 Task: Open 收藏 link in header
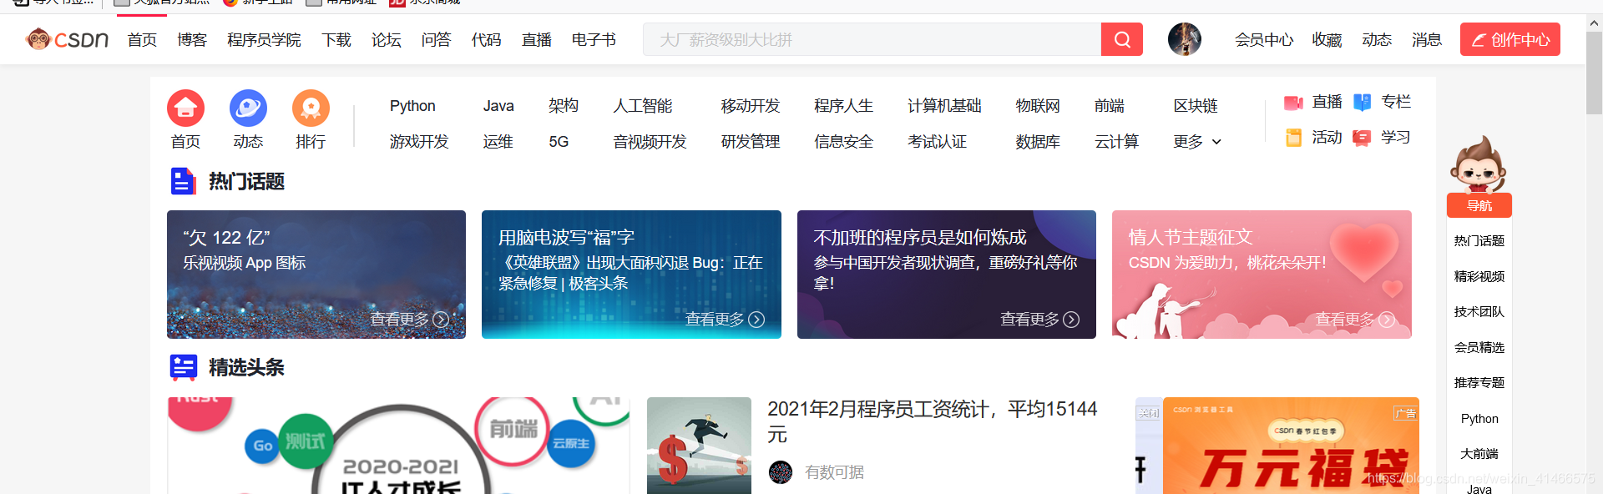click(1327, 40)
